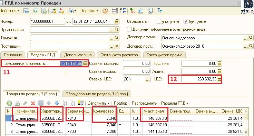Open calculator for the Акциз field
Screen dimensions: 254x136
pyautogui.click(x=219, y=71)
